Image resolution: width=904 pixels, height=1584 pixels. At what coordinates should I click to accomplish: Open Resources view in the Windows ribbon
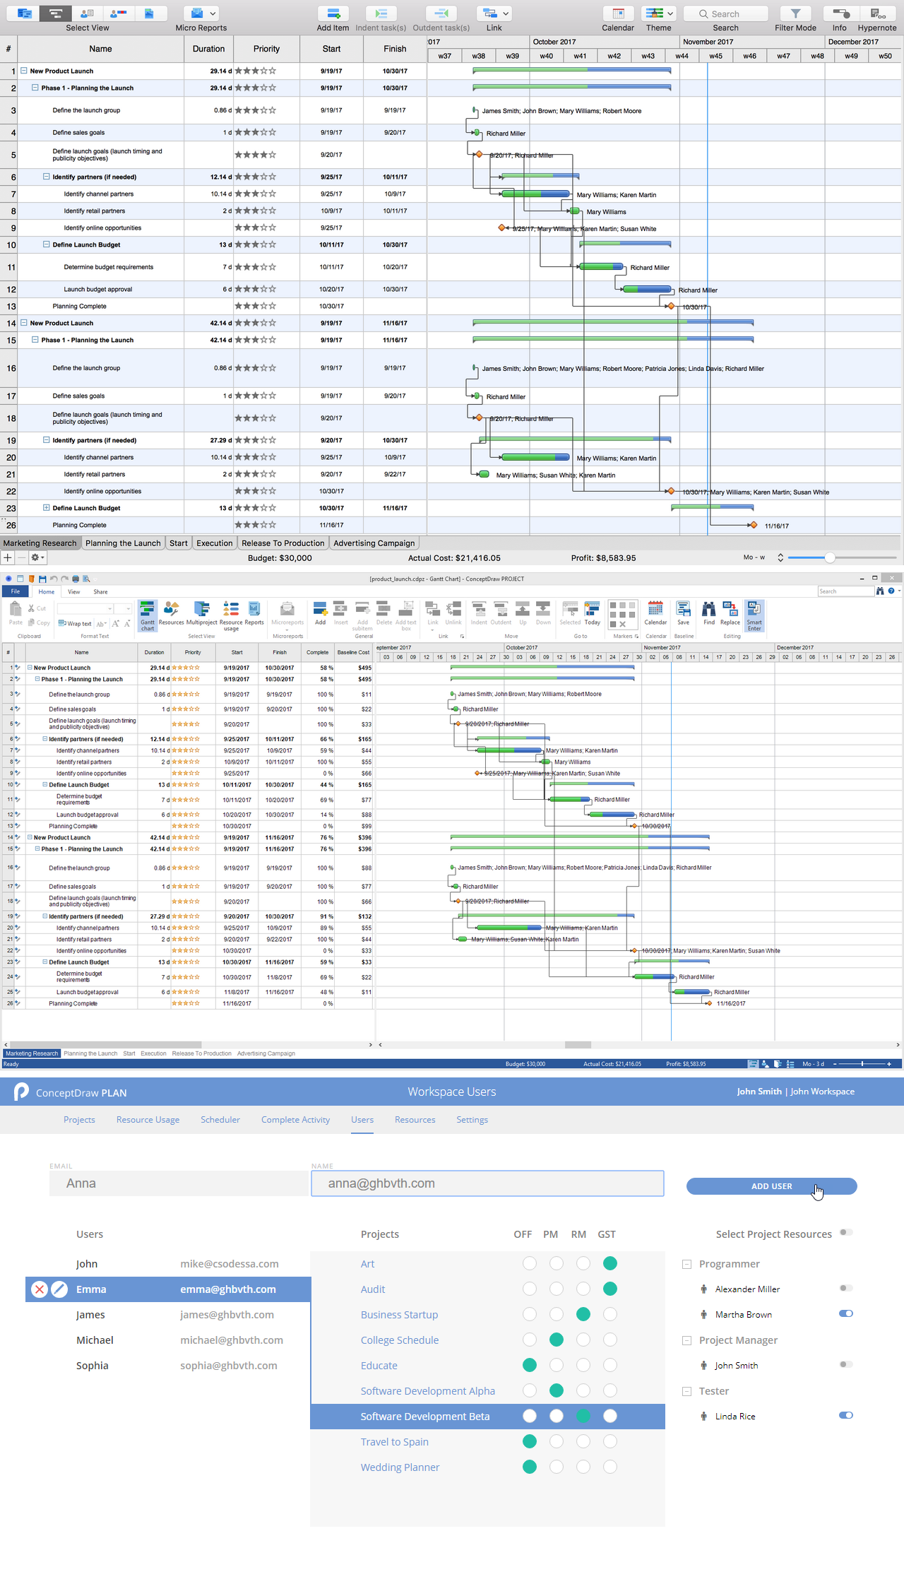pos(171,613)
